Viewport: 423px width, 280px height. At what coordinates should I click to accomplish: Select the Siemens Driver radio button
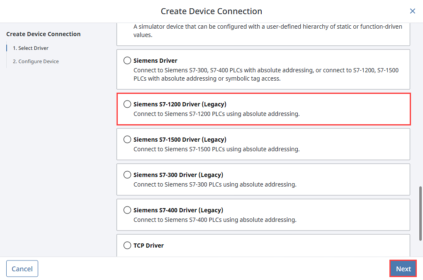127,61
